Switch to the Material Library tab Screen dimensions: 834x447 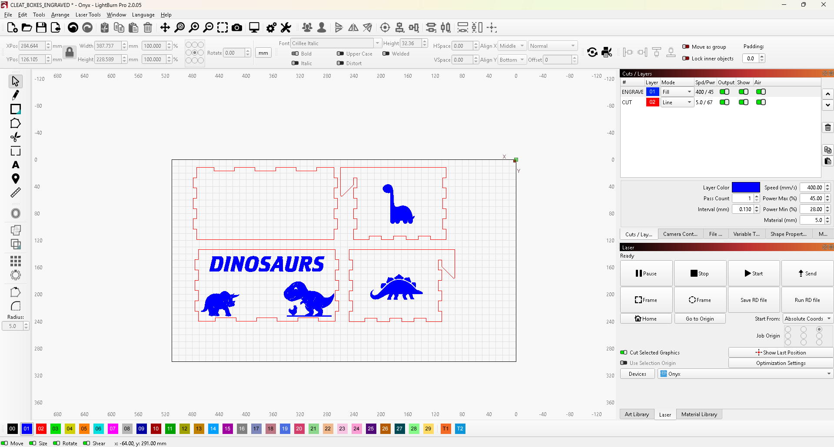click(699, 414)
